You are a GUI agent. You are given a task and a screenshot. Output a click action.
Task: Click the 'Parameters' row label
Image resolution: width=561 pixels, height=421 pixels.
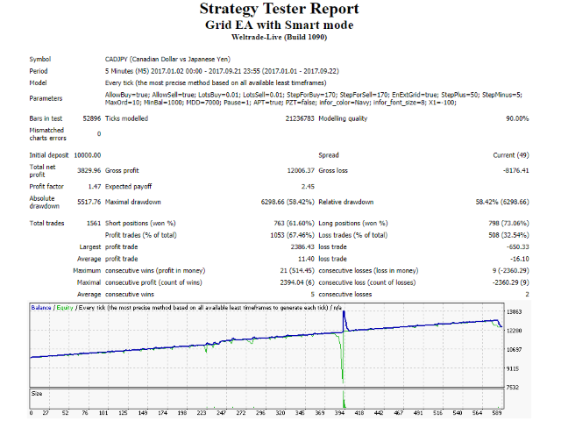[46, 98]
